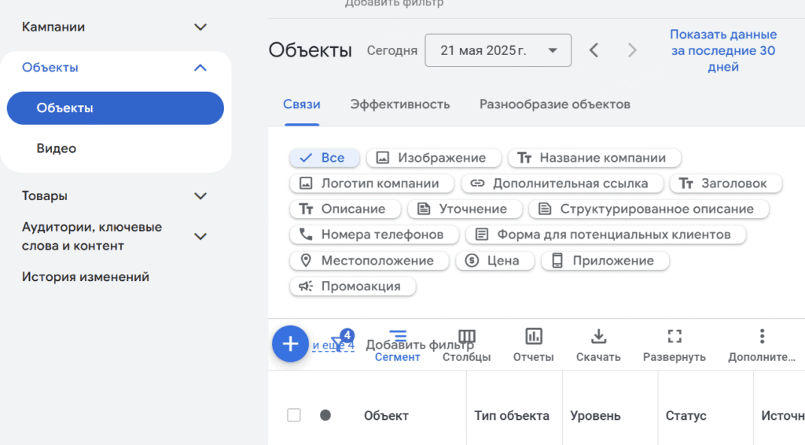Select the Местоположение filter chip
Viewport: 805px width, 445px height.
(x=369, y=261)
